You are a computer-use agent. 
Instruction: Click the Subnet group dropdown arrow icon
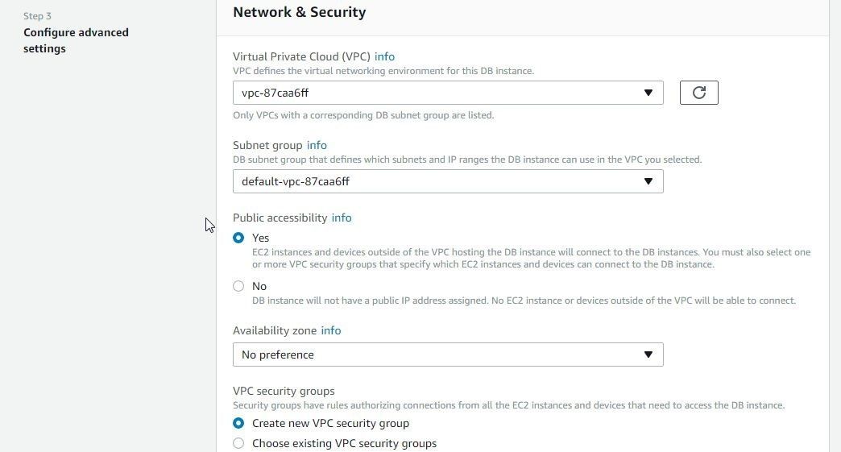pyautogui.click(x=648, y=181)
